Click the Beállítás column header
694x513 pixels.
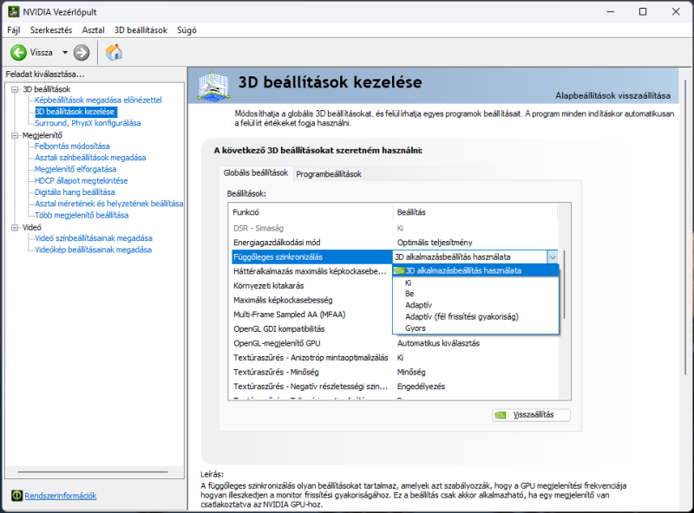(x=475, y=212)
